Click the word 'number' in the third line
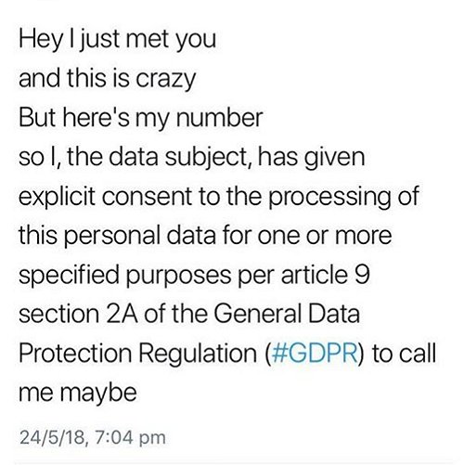 pyautogui.click(x=219, y=118)
